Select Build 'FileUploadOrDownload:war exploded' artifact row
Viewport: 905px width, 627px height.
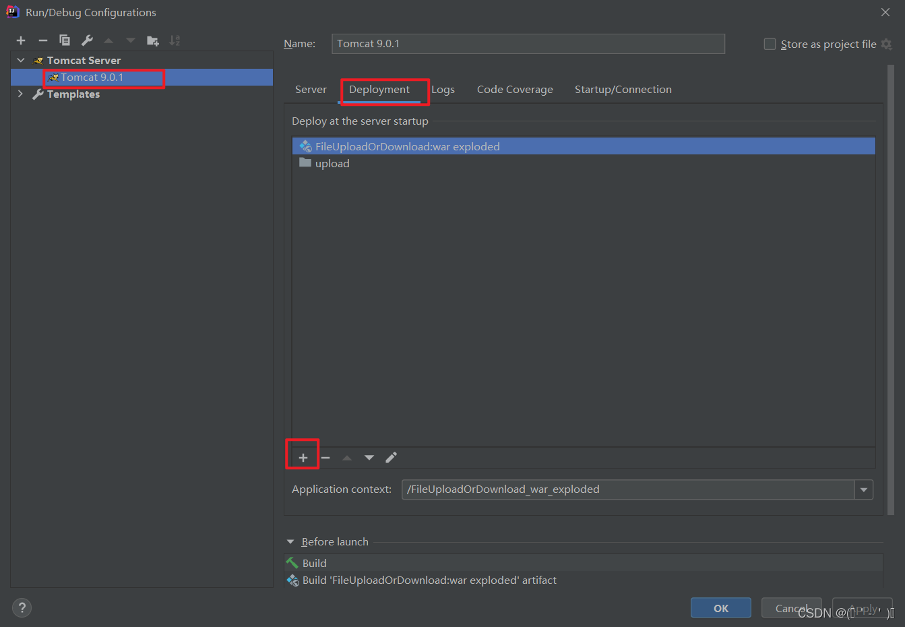point(584,580)
